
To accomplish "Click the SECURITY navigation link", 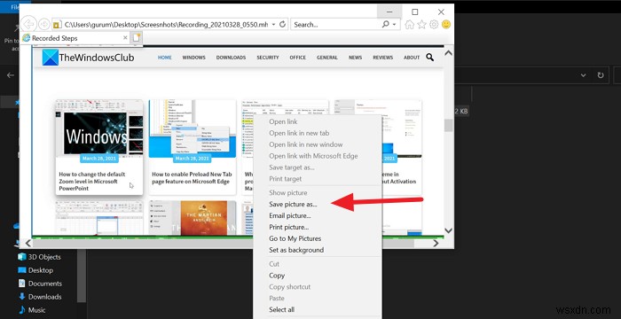I will pyautogui.click(x=268, y=58).
